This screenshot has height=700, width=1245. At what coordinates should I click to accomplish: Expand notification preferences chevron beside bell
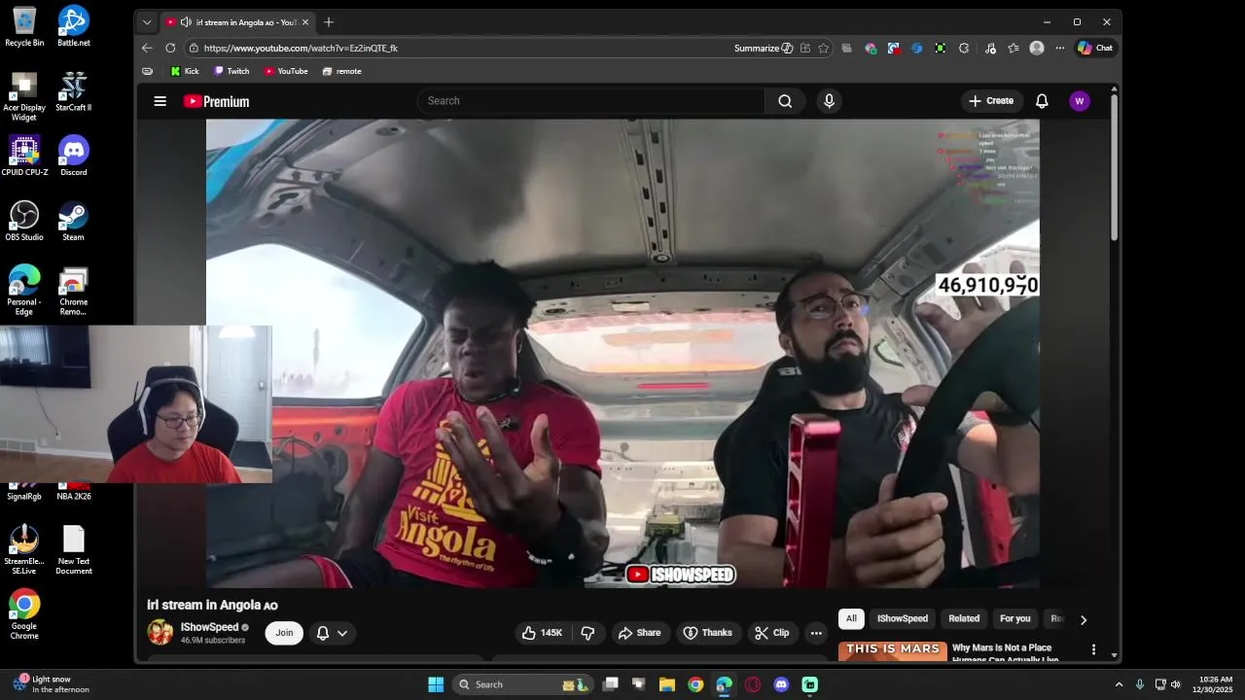342,633
